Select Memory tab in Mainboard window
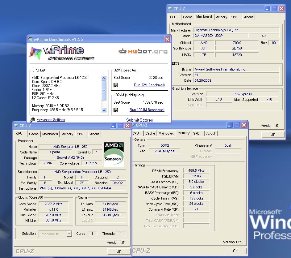The width and height of the screenshot is (291, 258). (221, 17)
